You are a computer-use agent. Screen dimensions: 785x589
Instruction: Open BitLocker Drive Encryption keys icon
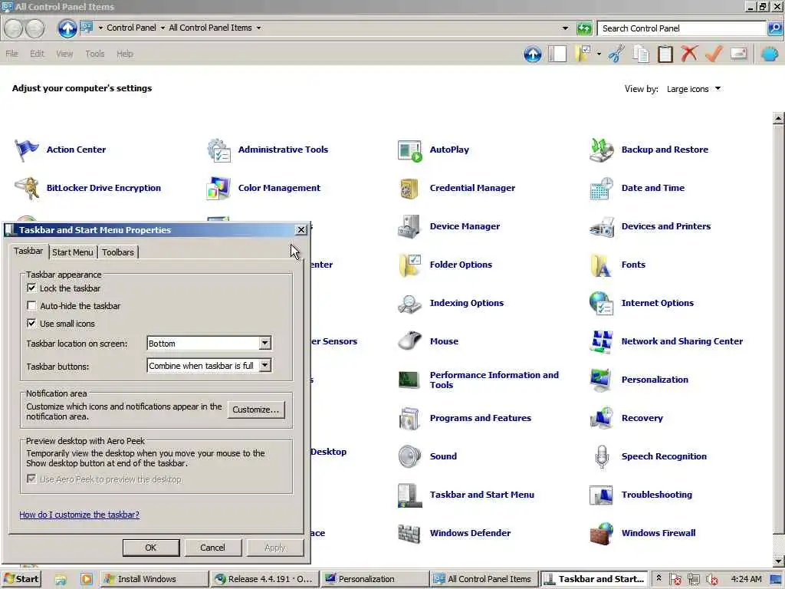(x=27, y=189)
